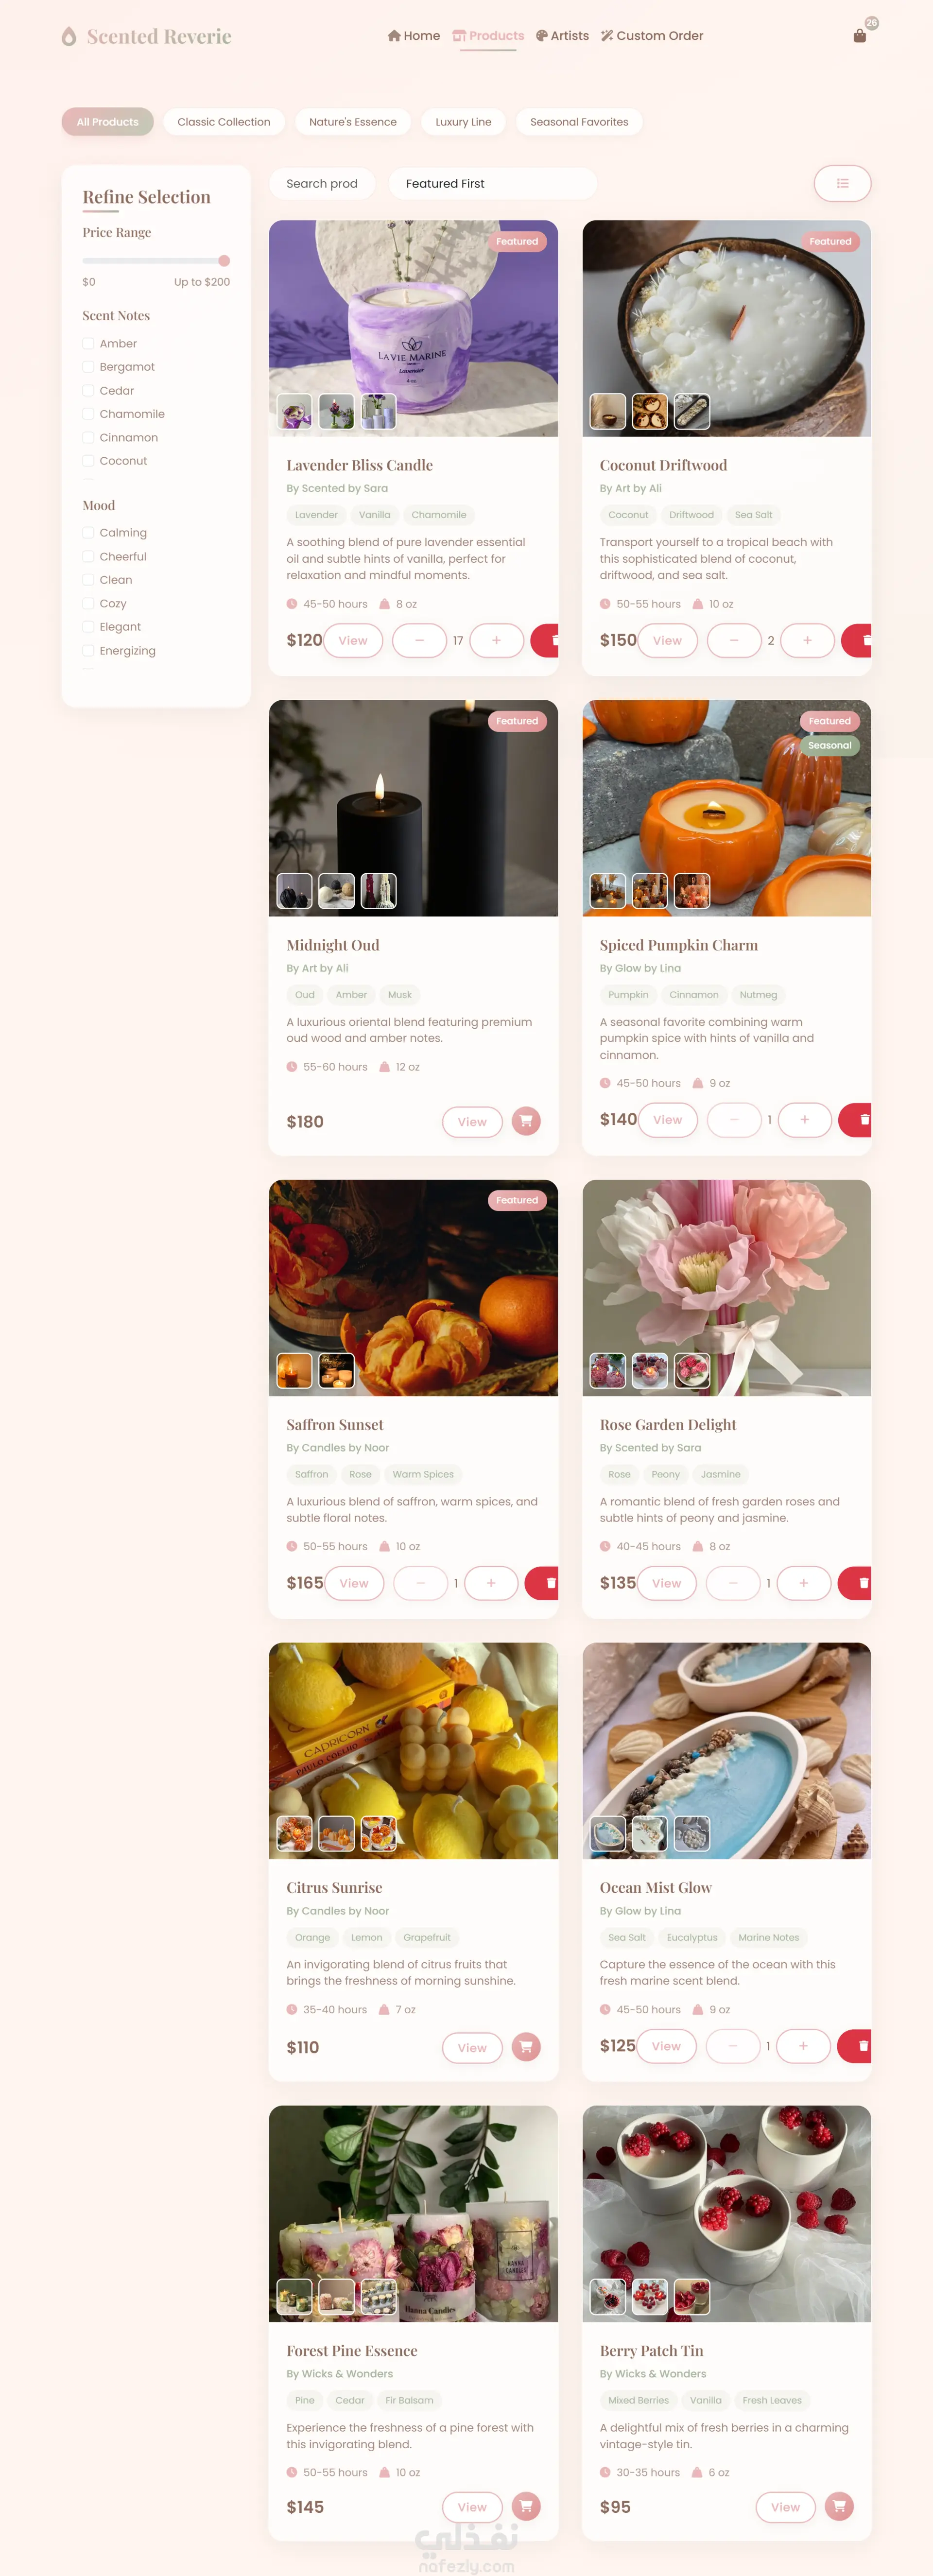
Task: Add Citrus Sunrise to cart
Action: pyautogui.click(x=526, y=2047)
